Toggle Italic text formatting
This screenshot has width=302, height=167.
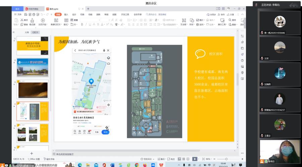click(86, 24)
